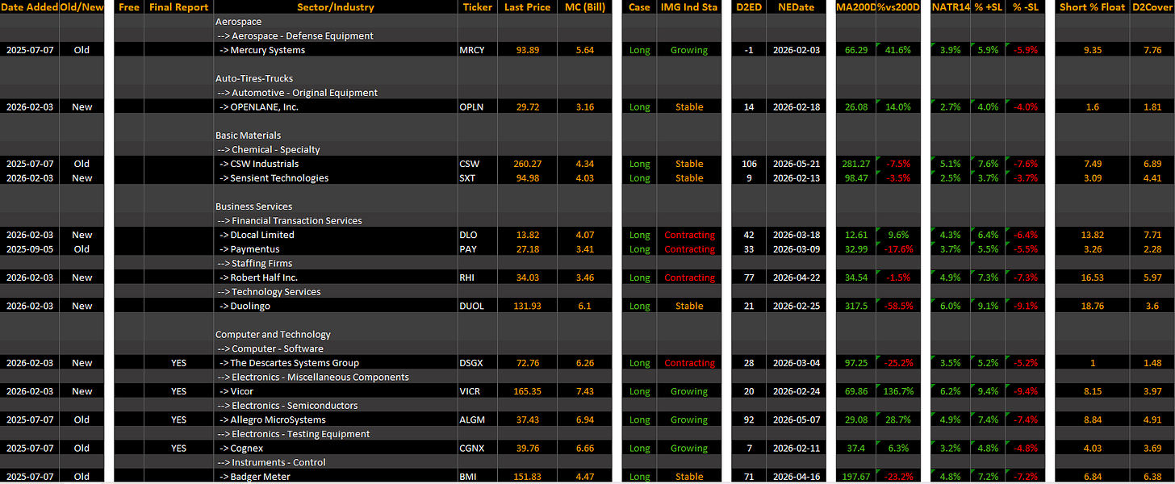This screenshot has height=484, width=1175.
Task: Select the Aerospace sector heading
Action: point(238,22)
